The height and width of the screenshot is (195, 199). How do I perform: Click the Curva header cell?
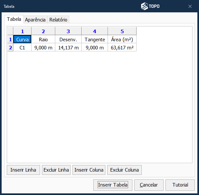[22, 40]
